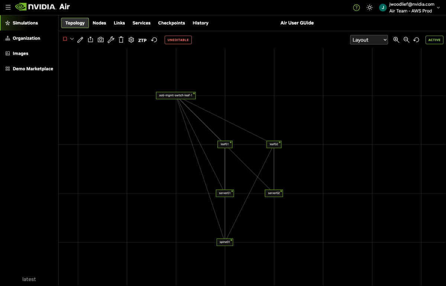Click the trash delete icon

pos(121,40)
